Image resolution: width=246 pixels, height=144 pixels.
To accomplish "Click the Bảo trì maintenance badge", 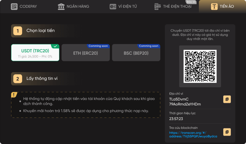I will pyautogui.click(x=191, y=2).
